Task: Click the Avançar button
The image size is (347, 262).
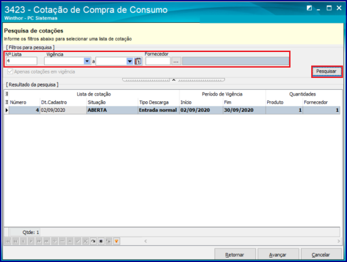Action: [278, 255]
